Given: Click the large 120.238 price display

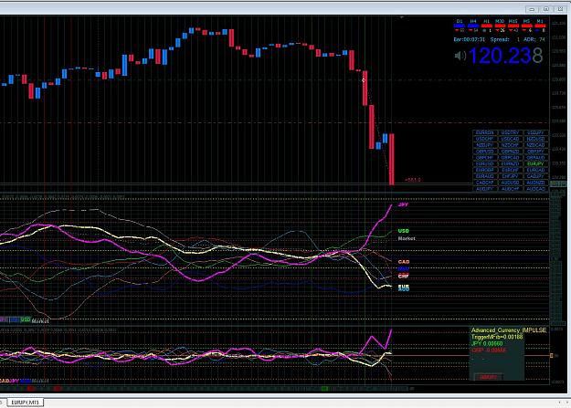Looking at the screenshot, I should point(505,56).
